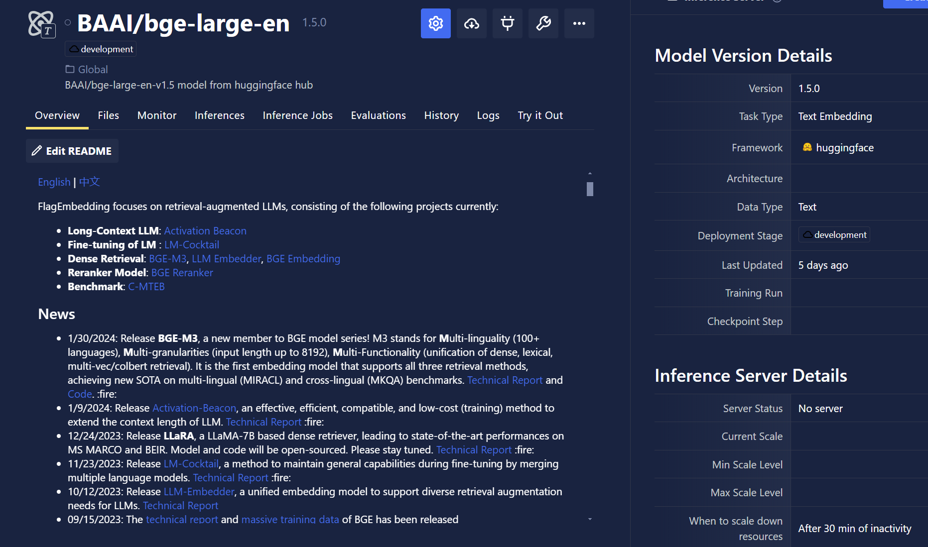
Task: Open LLM-Embedder link in 10/12/2023 news
Action: (x=199, y=492)
